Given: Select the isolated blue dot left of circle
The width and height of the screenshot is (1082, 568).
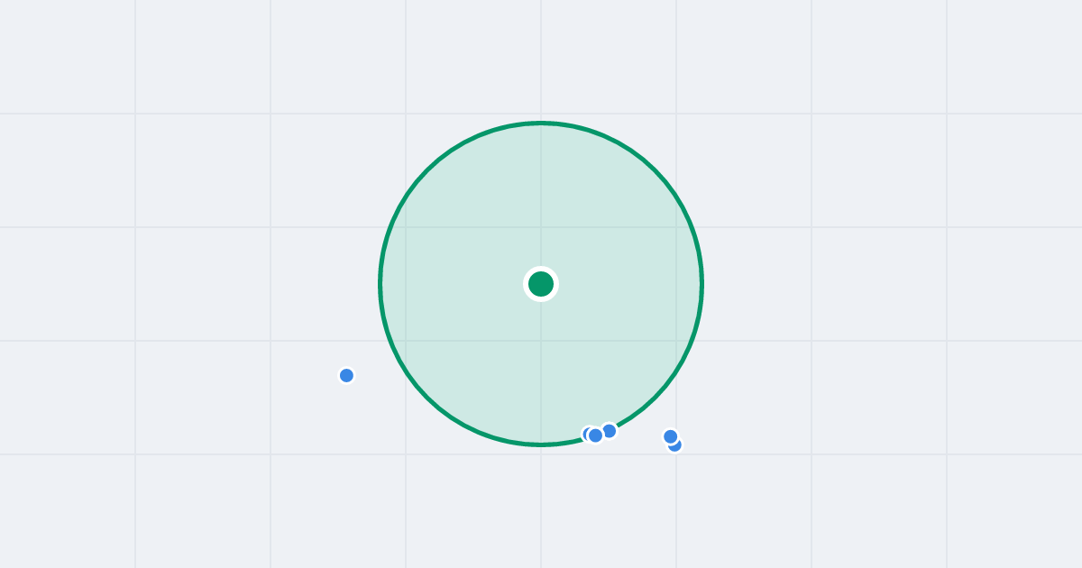Looking at the screenshot, I should point(346,375).
